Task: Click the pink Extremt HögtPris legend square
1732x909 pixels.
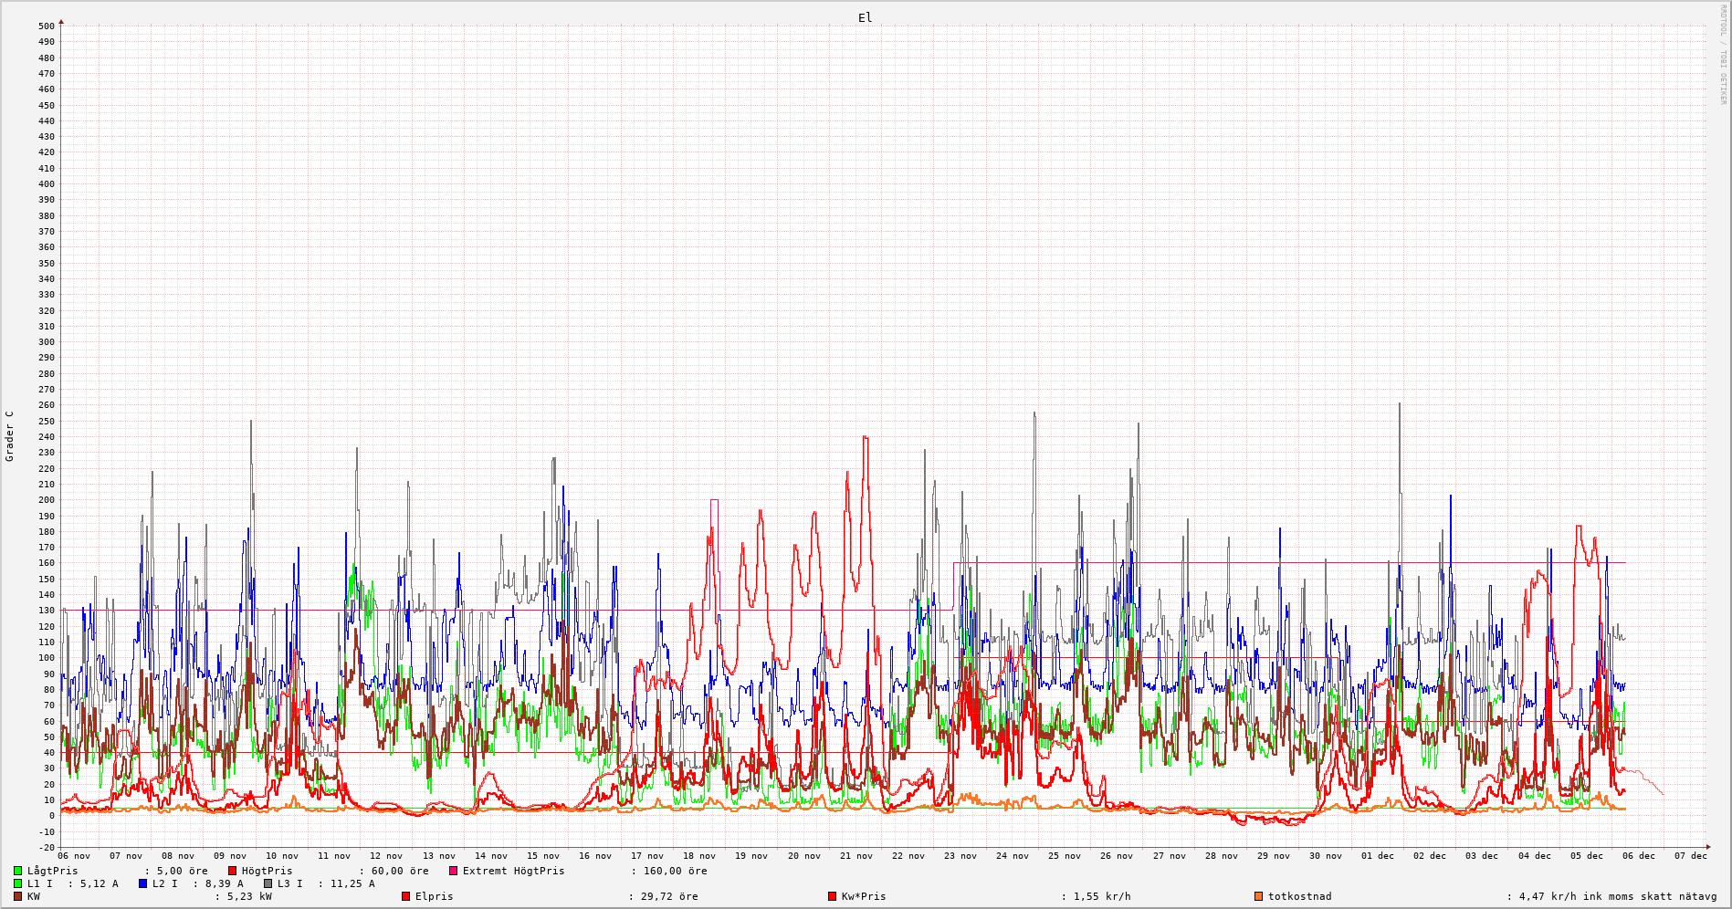Action: pyautogui.click(x=454, y=872)
